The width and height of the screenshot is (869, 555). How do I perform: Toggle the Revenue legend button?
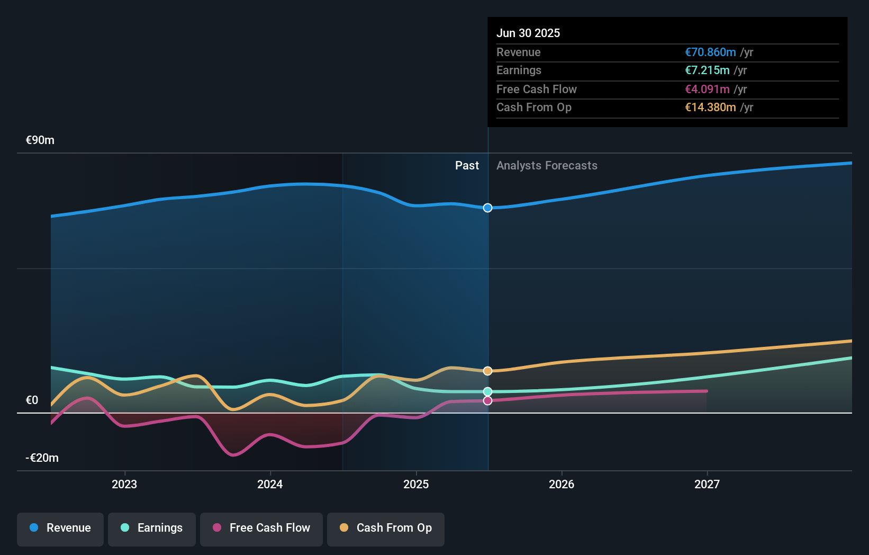click(x=60, y=529)
